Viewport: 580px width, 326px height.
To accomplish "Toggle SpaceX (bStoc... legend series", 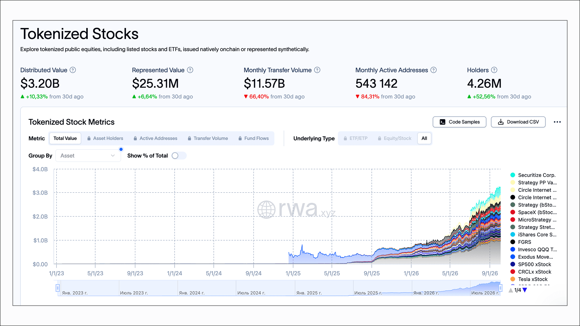I will tap(533, 212).
